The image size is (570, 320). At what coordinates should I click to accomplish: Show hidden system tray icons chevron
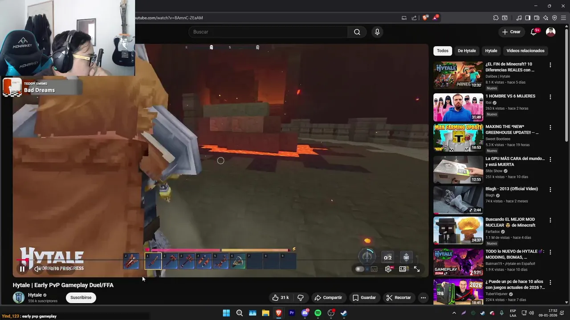click(x=454, y=313)
